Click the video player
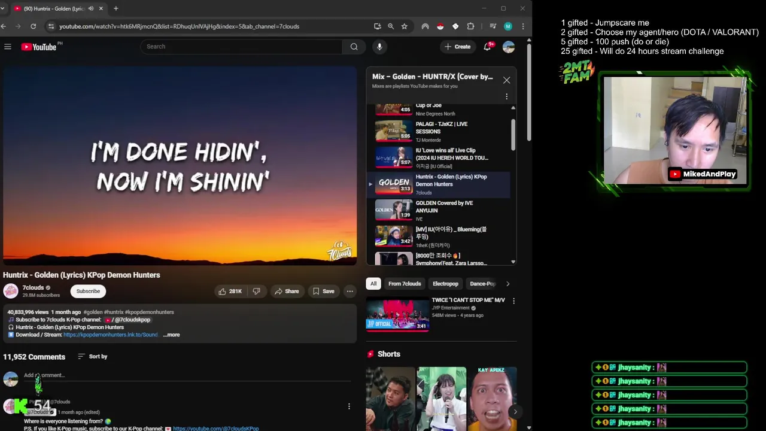766x431 pixels. tap(180, 165)
